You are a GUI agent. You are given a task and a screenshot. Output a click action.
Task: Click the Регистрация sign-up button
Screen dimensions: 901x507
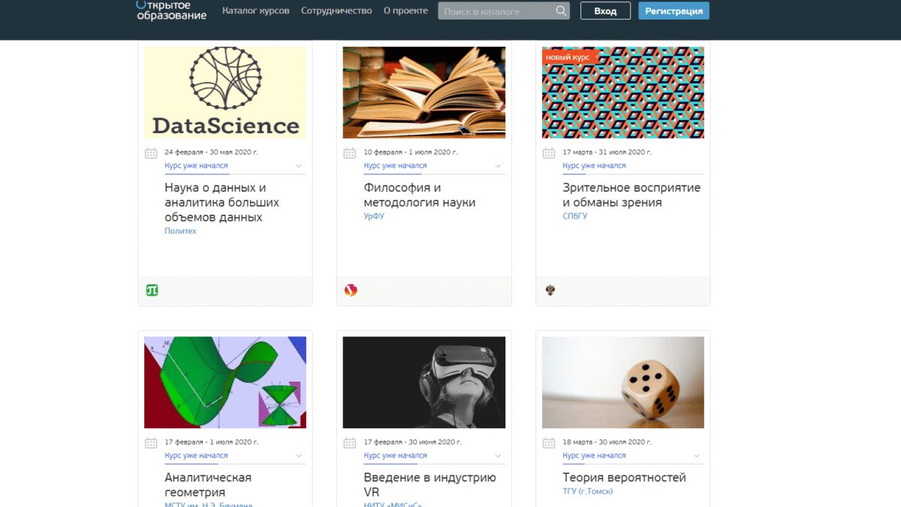point(673,11)
